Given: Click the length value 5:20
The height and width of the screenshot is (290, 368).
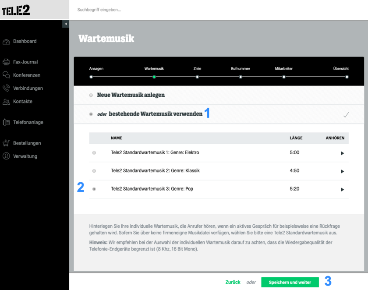Looking at the screenshot, I should (x=294, y=189).
